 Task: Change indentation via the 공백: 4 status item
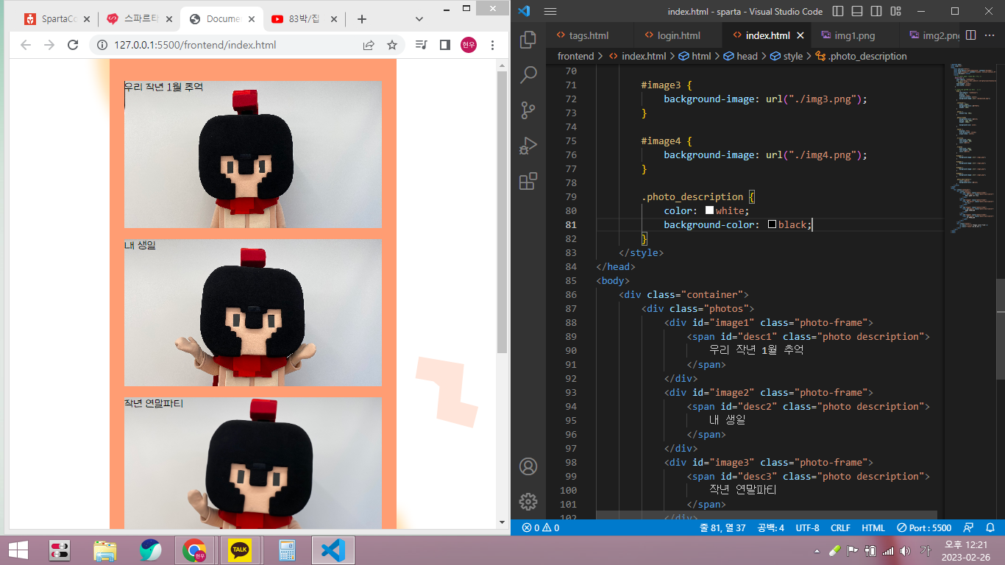click(770, 527)
